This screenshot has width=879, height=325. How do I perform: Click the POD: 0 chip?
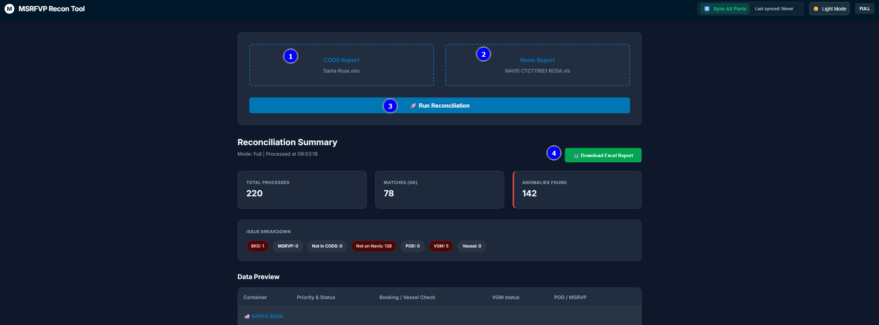[413, 246]
